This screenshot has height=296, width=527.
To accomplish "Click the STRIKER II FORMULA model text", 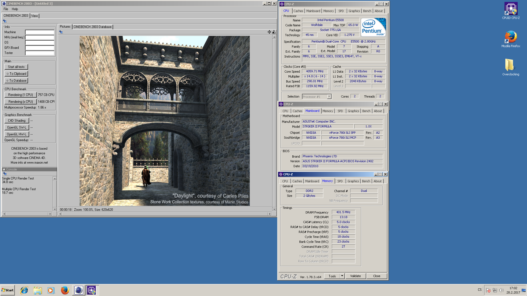I will [317, 127].
